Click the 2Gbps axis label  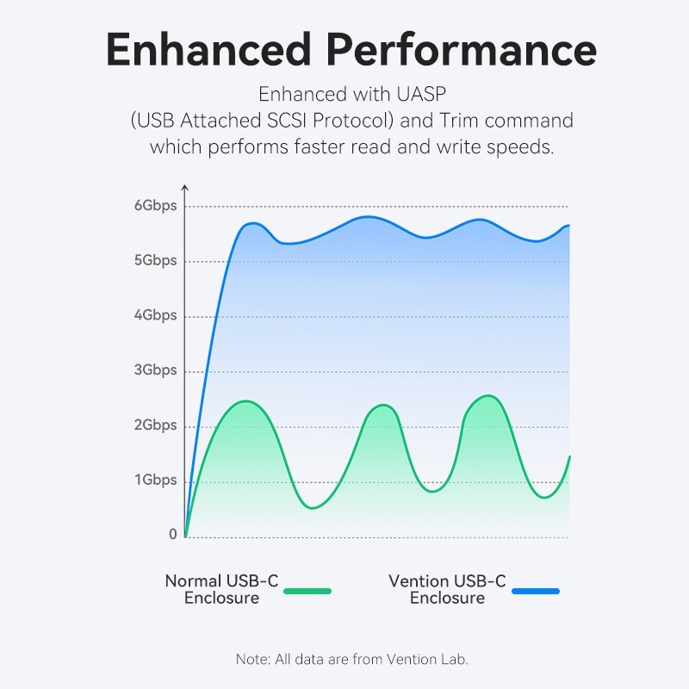tap(155, 425)
